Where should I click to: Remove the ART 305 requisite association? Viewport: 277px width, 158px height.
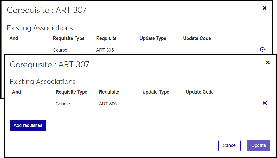coord(262,49)
